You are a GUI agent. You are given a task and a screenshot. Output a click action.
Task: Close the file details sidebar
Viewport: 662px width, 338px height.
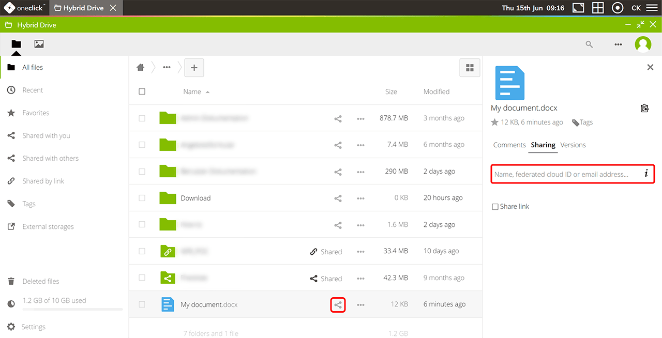click(650, 67)
